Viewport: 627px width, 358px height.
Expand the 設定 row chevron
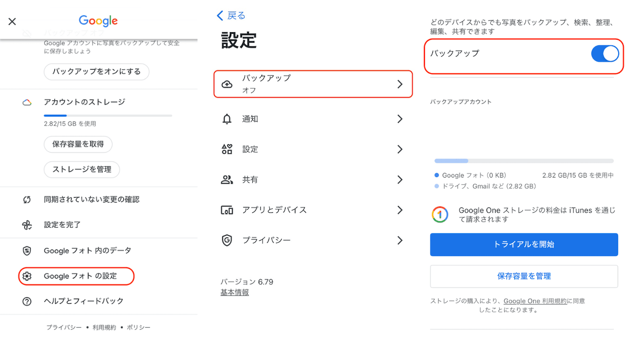coord(400,150)
